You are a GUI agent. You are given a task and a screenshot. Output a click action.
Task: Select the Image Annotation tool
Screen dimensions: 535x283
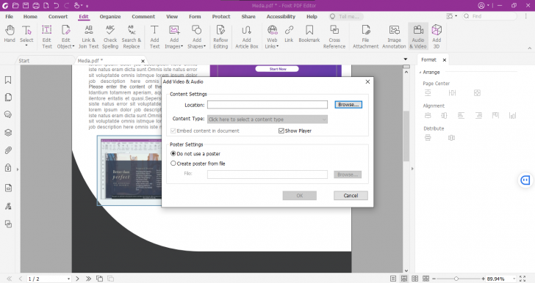(x=394, y=37)
